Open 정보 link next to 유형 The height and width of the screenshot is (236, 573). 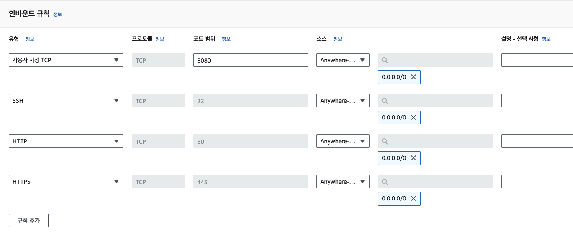30,39
